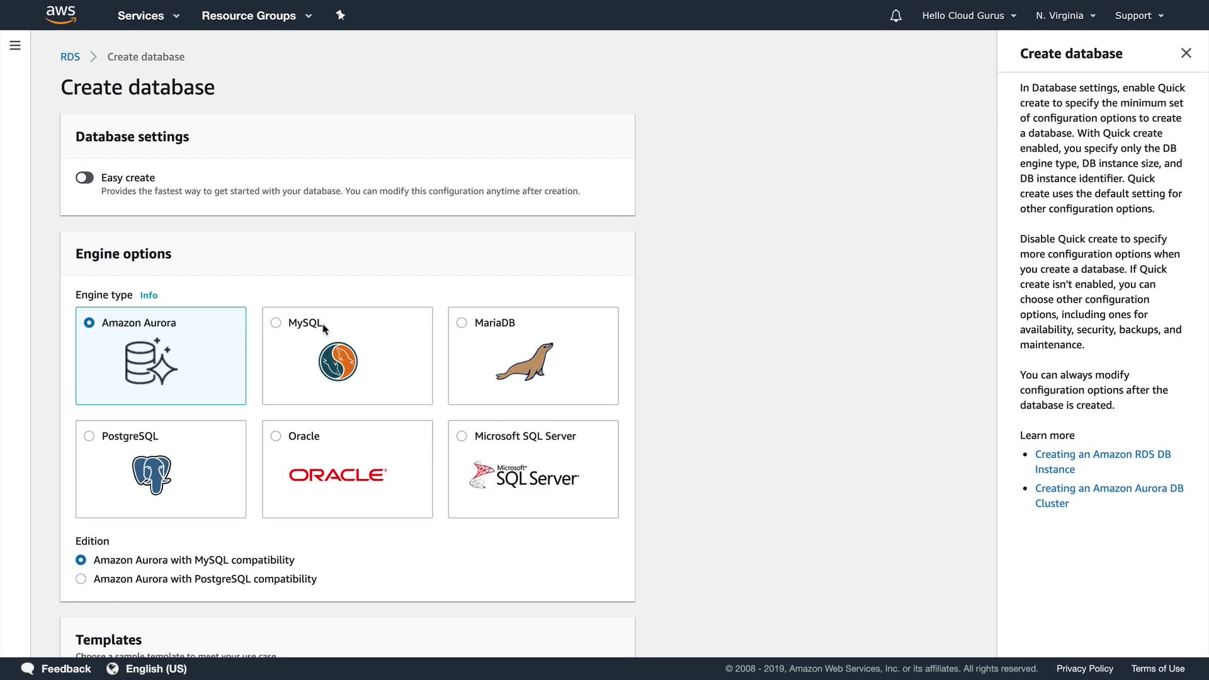This screenshot has height=680, width=1209.
Task: Click the pin shortcut icon
Action: (340, 15)
